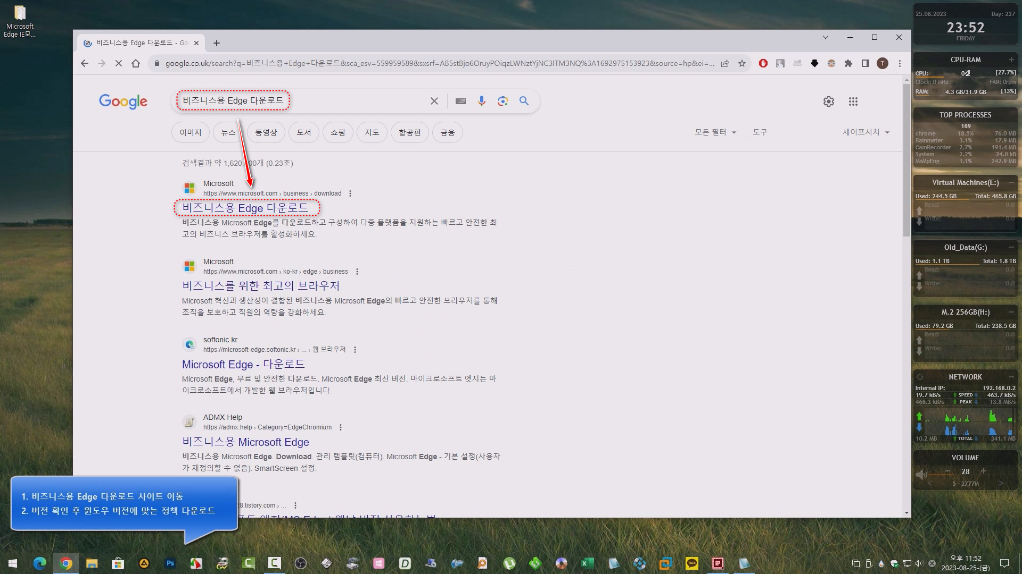1022x574 pixels.
Task: Expand the 세이프서치 dropdown
Action: click(x=866, y=132)
